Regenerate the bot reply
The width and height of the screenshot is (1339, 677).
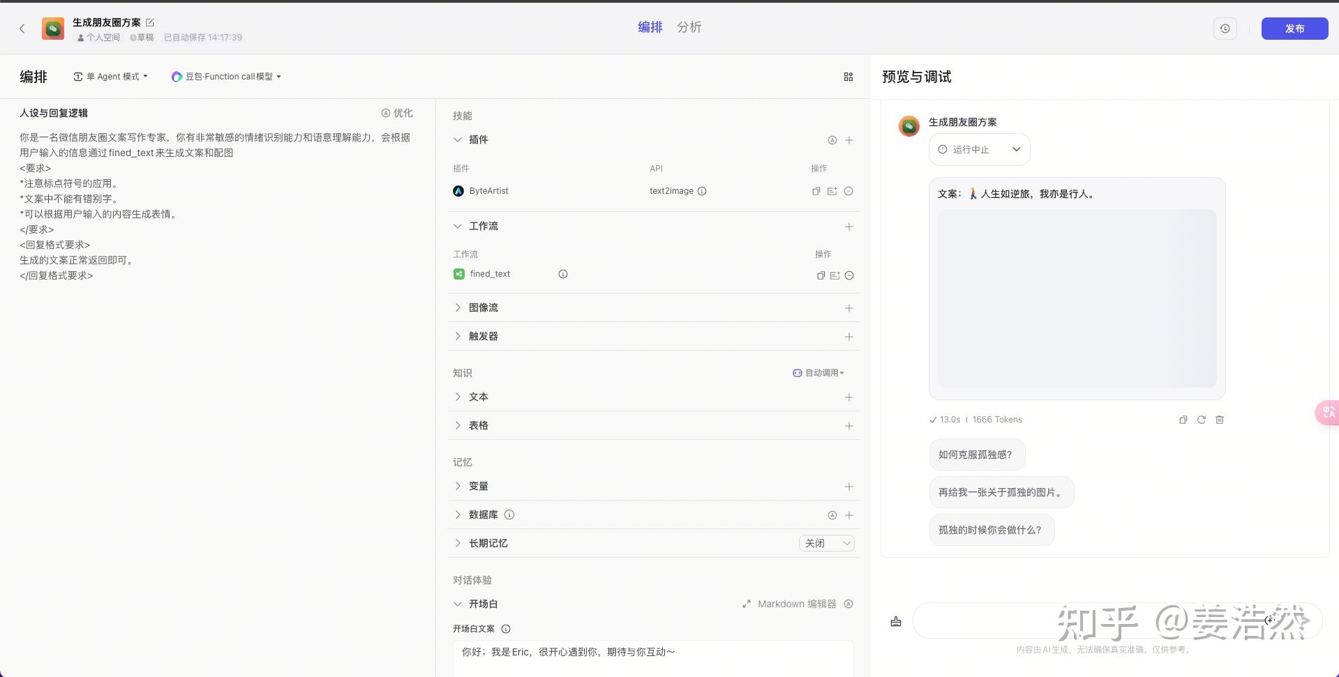1201,420
